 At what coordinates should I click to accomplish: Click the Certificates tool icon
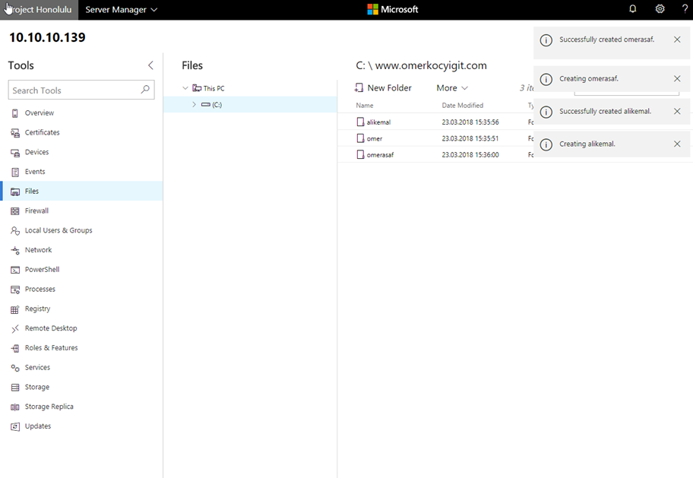pos(15,133)
